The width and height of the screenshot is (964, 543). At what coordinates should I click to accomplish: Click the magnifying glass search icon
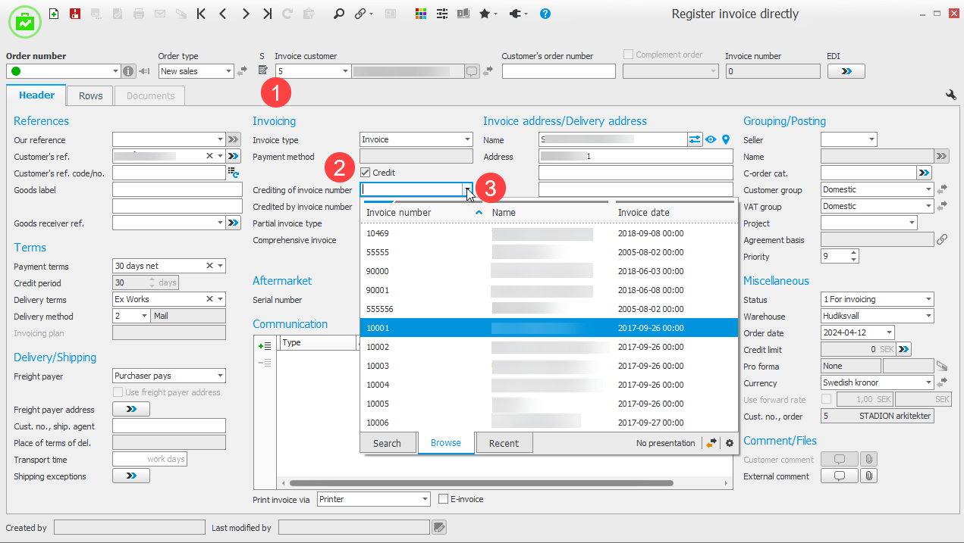pos(339,14)
